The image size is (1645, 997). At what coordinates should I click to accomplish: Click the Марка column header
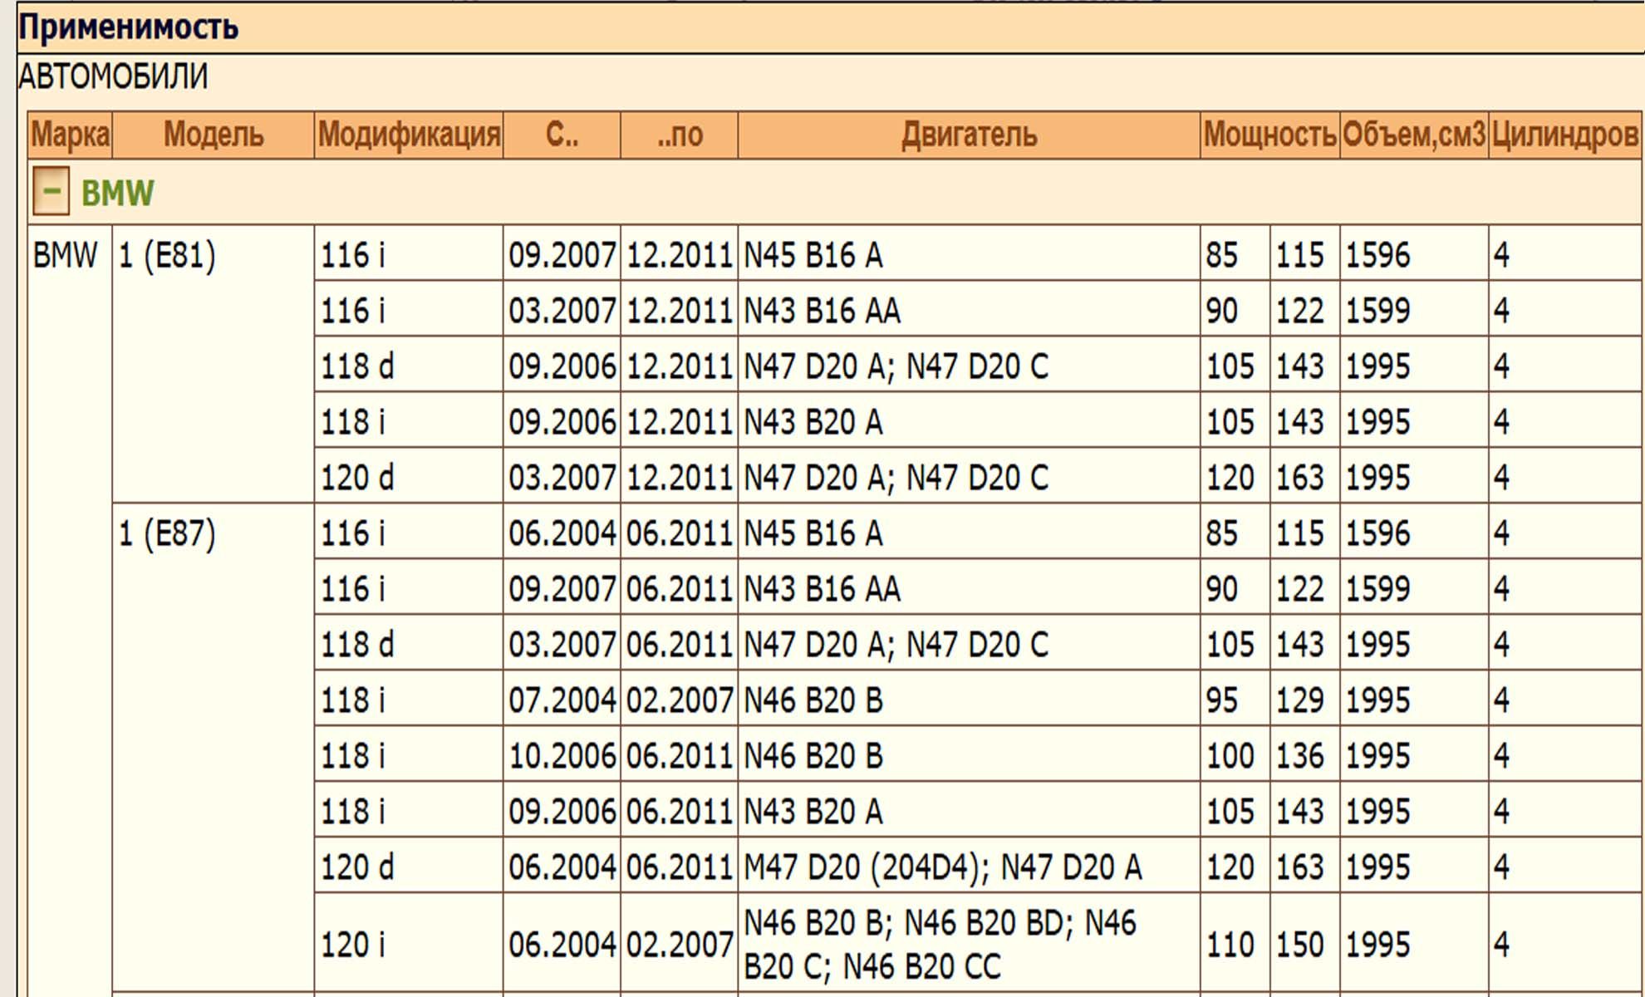(x=70, y=135)
